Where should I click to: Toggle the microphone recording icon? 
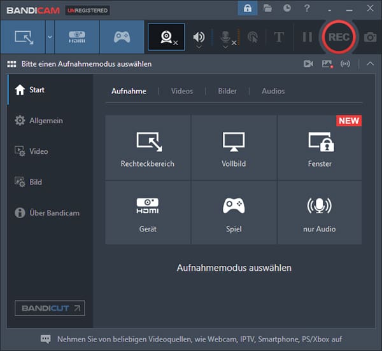[x=225, y=36]
